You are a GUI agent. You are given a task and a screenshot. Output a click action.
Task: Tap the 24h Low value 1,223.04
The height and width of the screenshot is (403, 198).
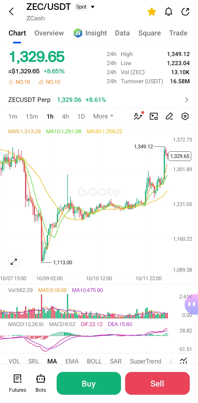178,63
